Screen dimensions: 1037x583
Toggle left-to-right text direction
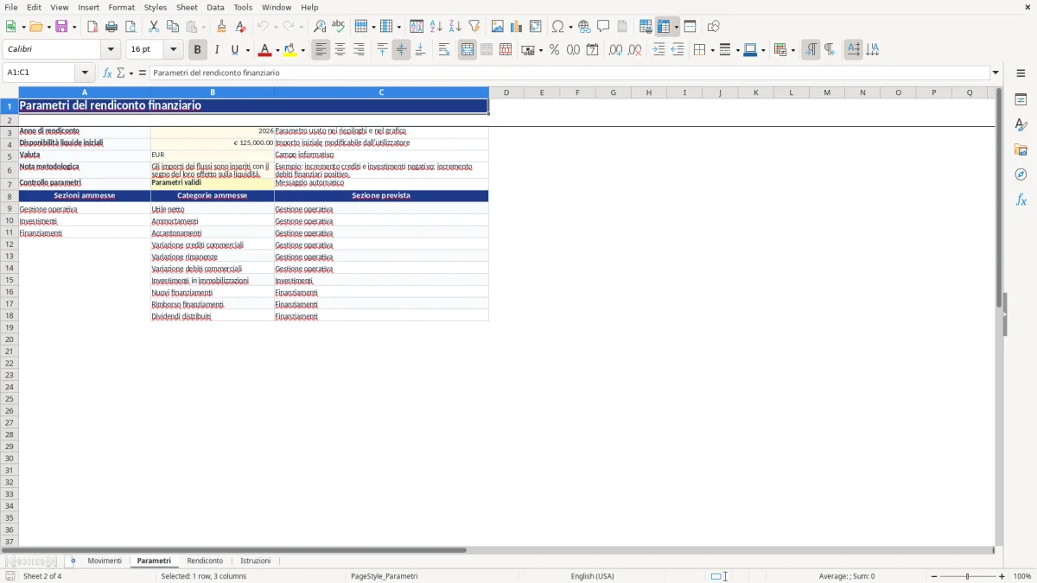point(811,50)
